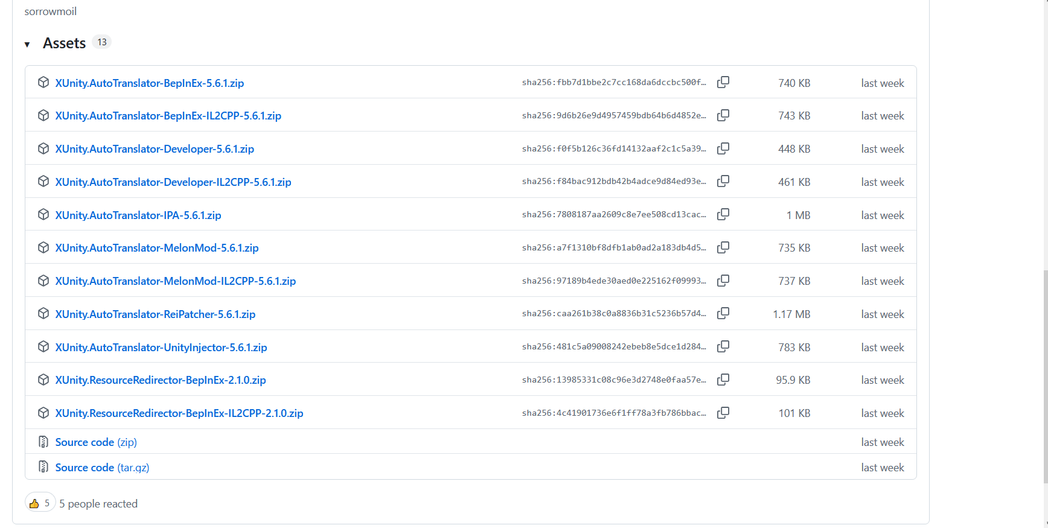Image resolution: width=1048 pixels, height=528 pixels.
Task: Download XUnity.AutoTranslator-UnityInjector-5.6.1.zip
Action: 161,348
